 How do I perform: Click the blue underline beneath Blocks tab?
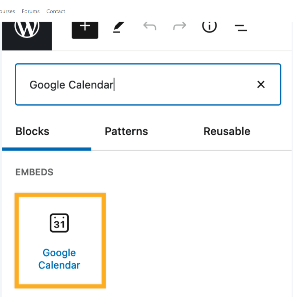tap(47, 148)
